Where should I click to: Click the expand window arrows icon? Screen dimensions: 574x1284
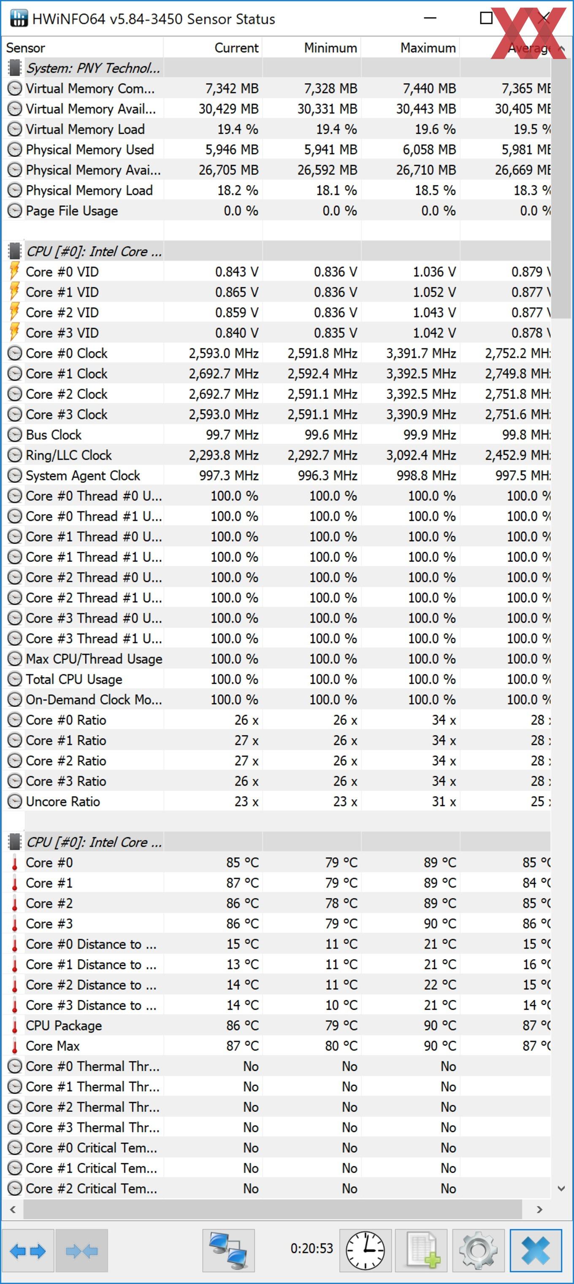point(28,1251)
